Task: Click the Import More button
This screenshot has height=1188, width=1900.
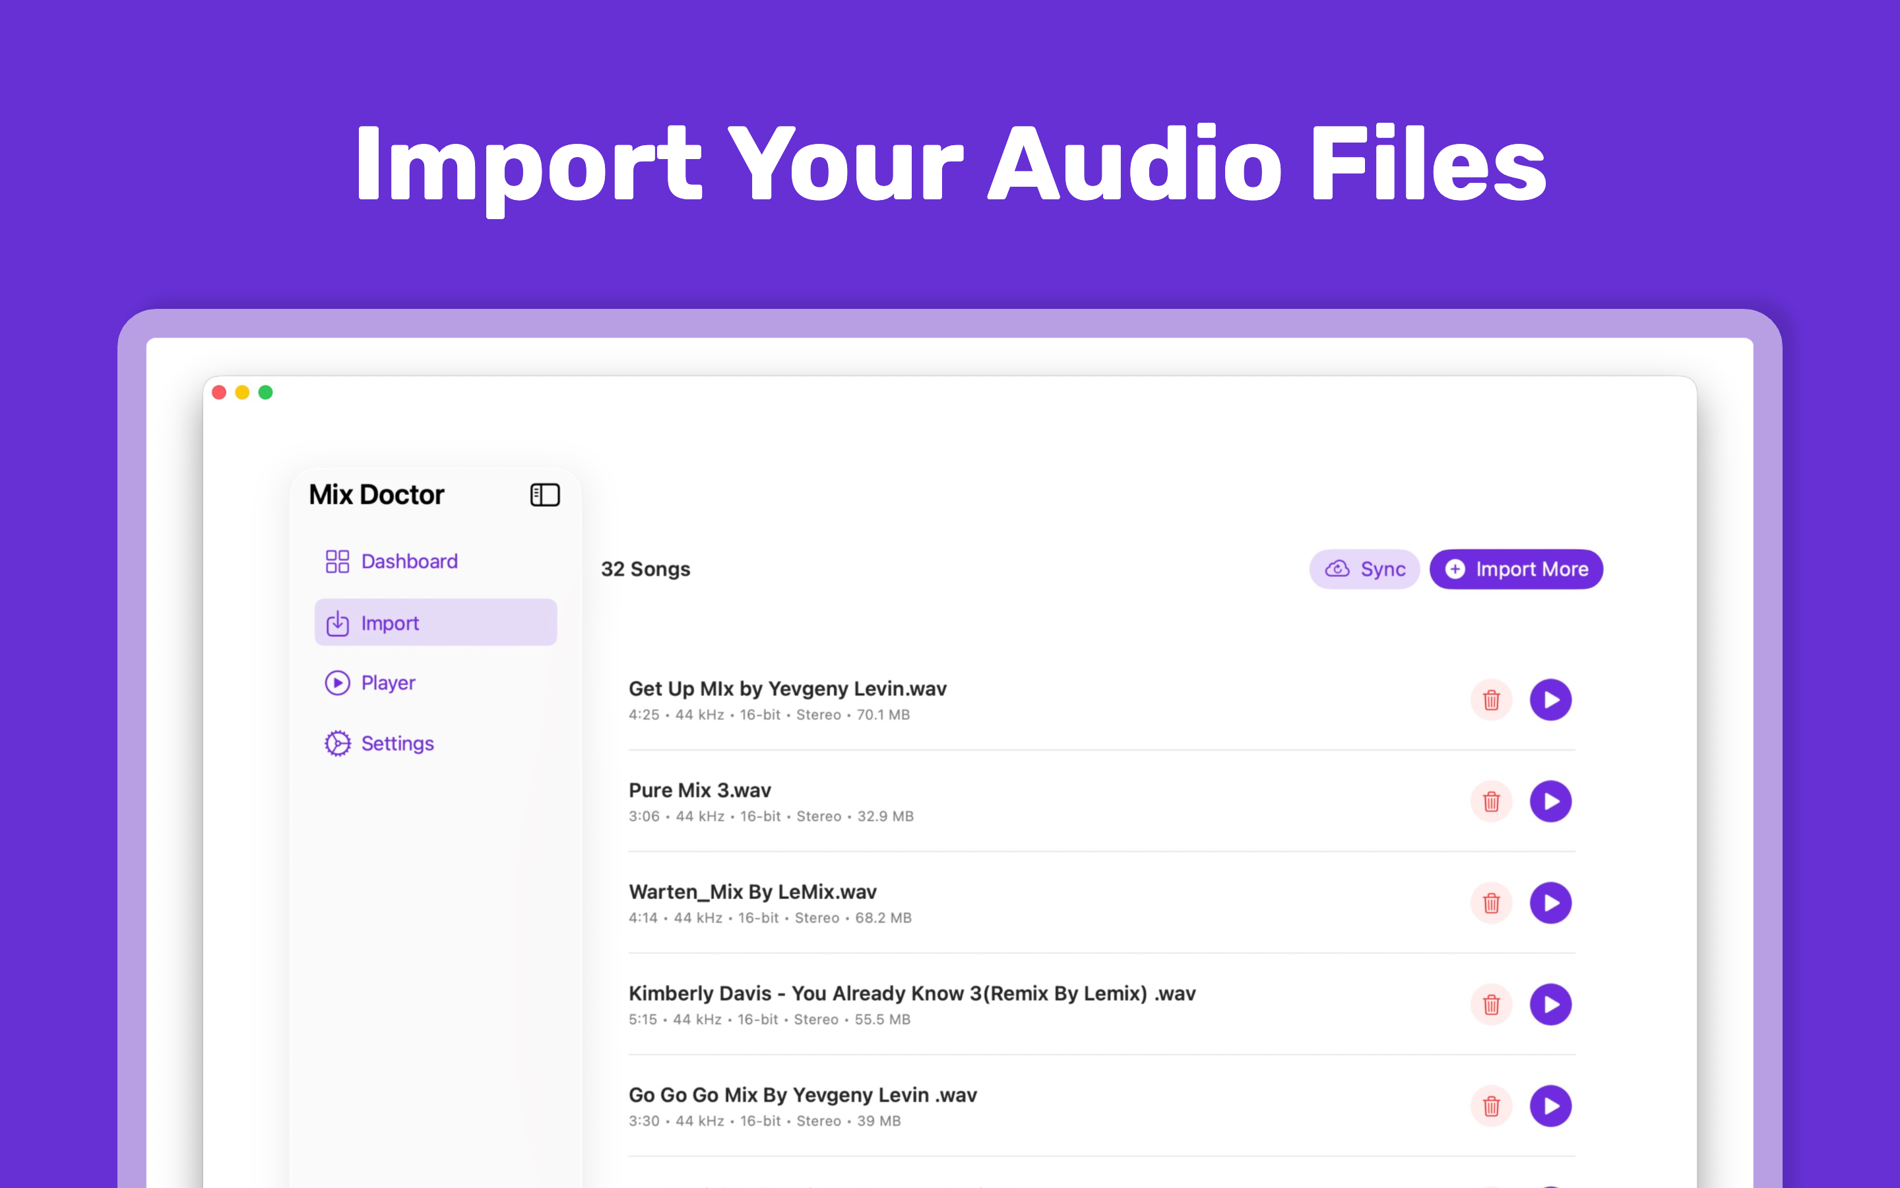Action: (1516, 569)
